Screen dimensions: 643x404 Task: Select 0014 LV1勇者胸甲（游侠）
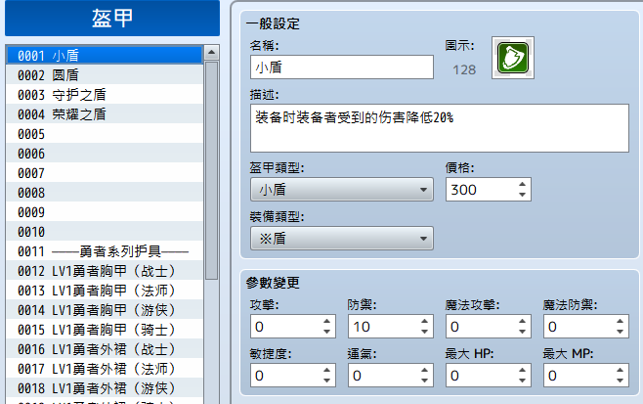coord(105,309)
